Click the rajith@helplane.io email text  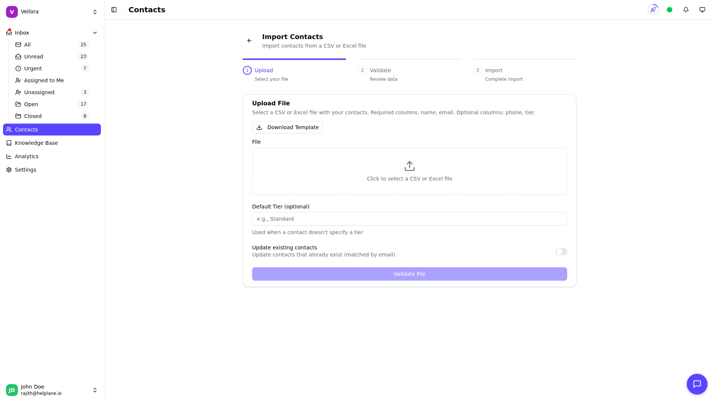[x=41, y=393]
